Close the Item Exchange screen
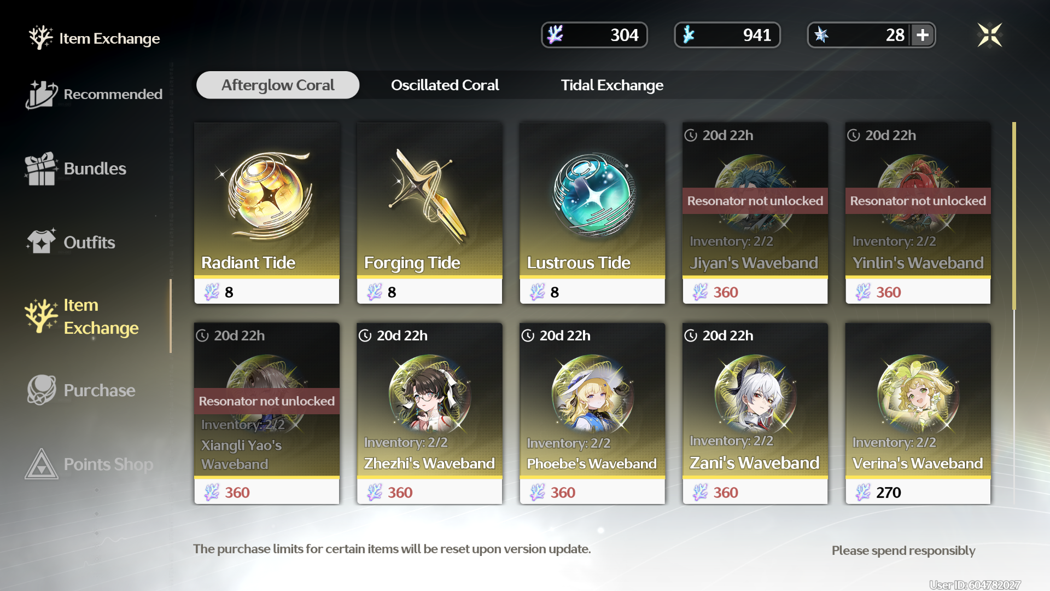 click(x=990, y=35)
